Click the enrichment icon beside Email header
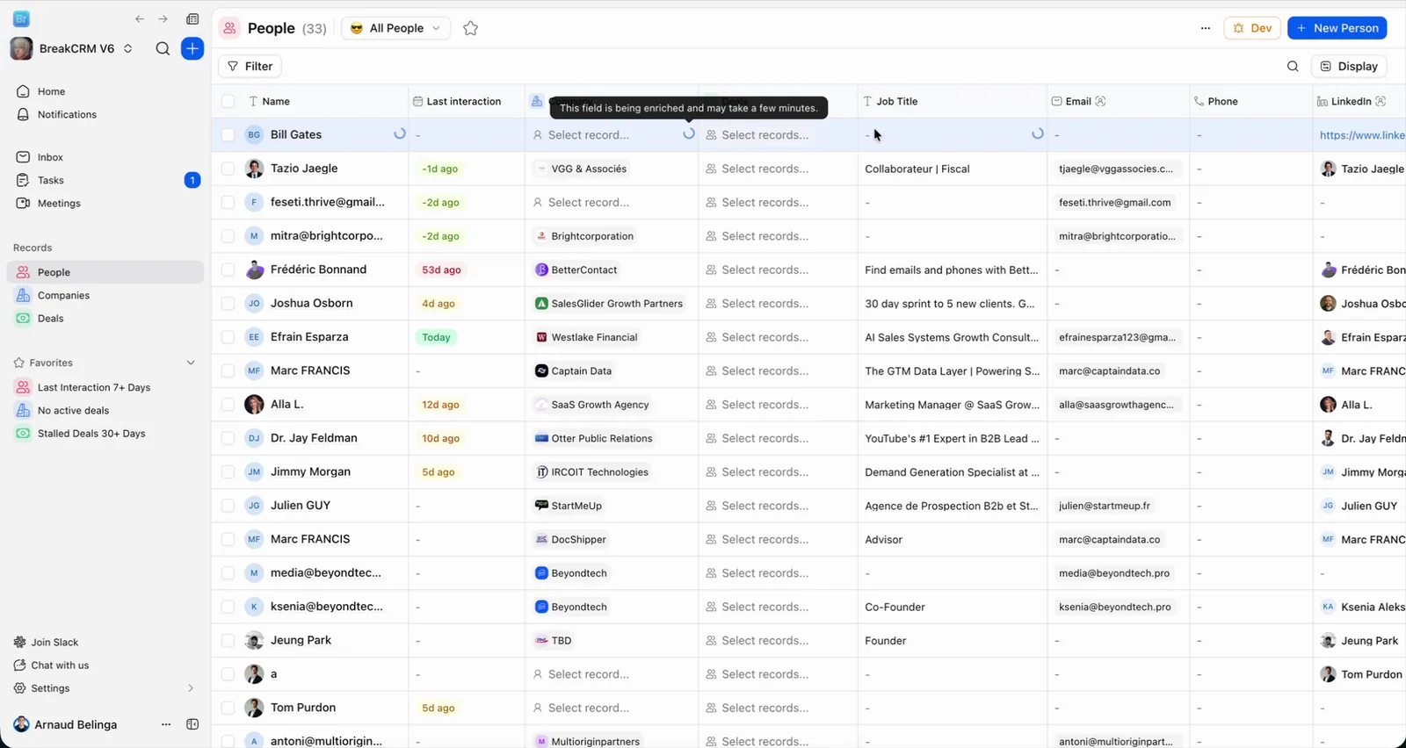The height and width of the screenshot is (748, 1406). pyautogui.click(x=1101, y=102)
